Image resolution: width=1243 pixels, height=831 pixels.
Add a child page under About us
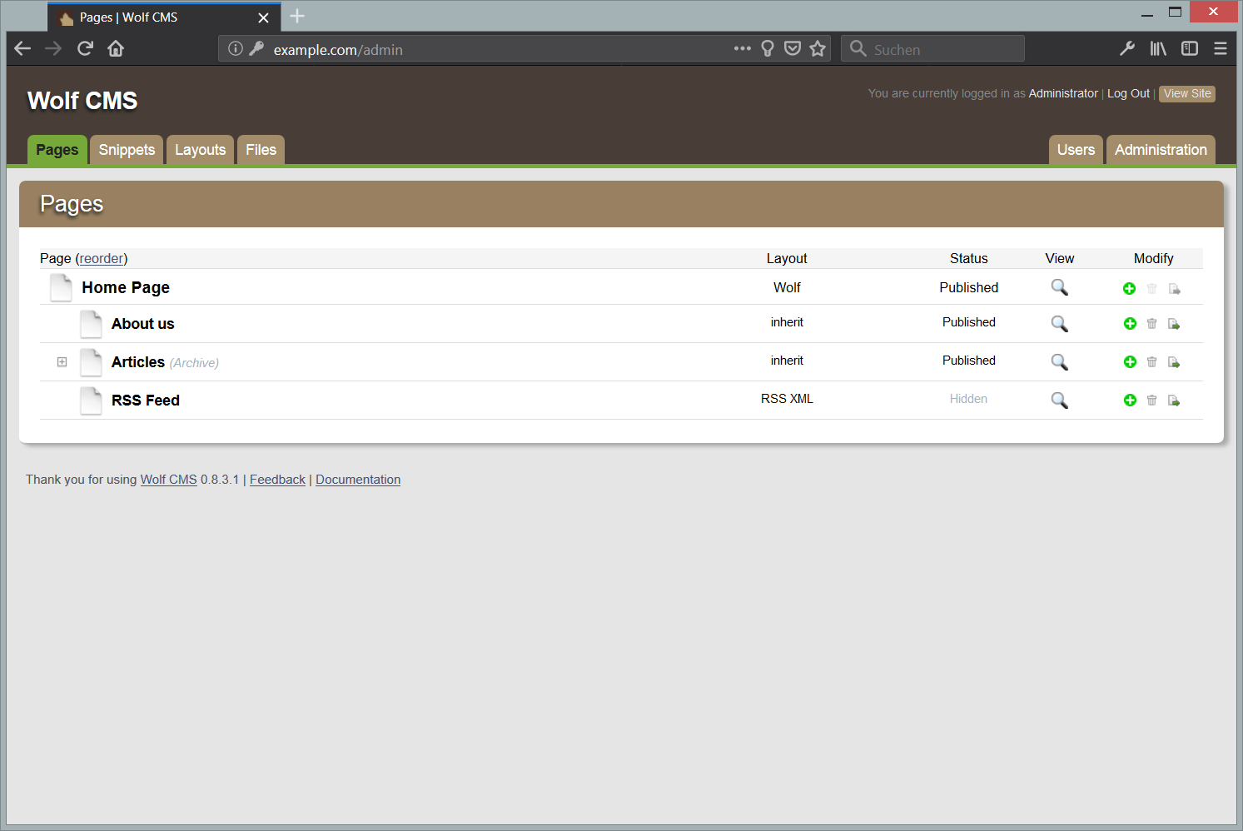(x=1130, y=323)
